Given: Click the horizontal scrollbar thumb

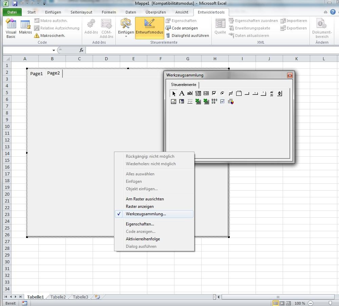Looking at the screenshot, I should (x=278, y=297).
